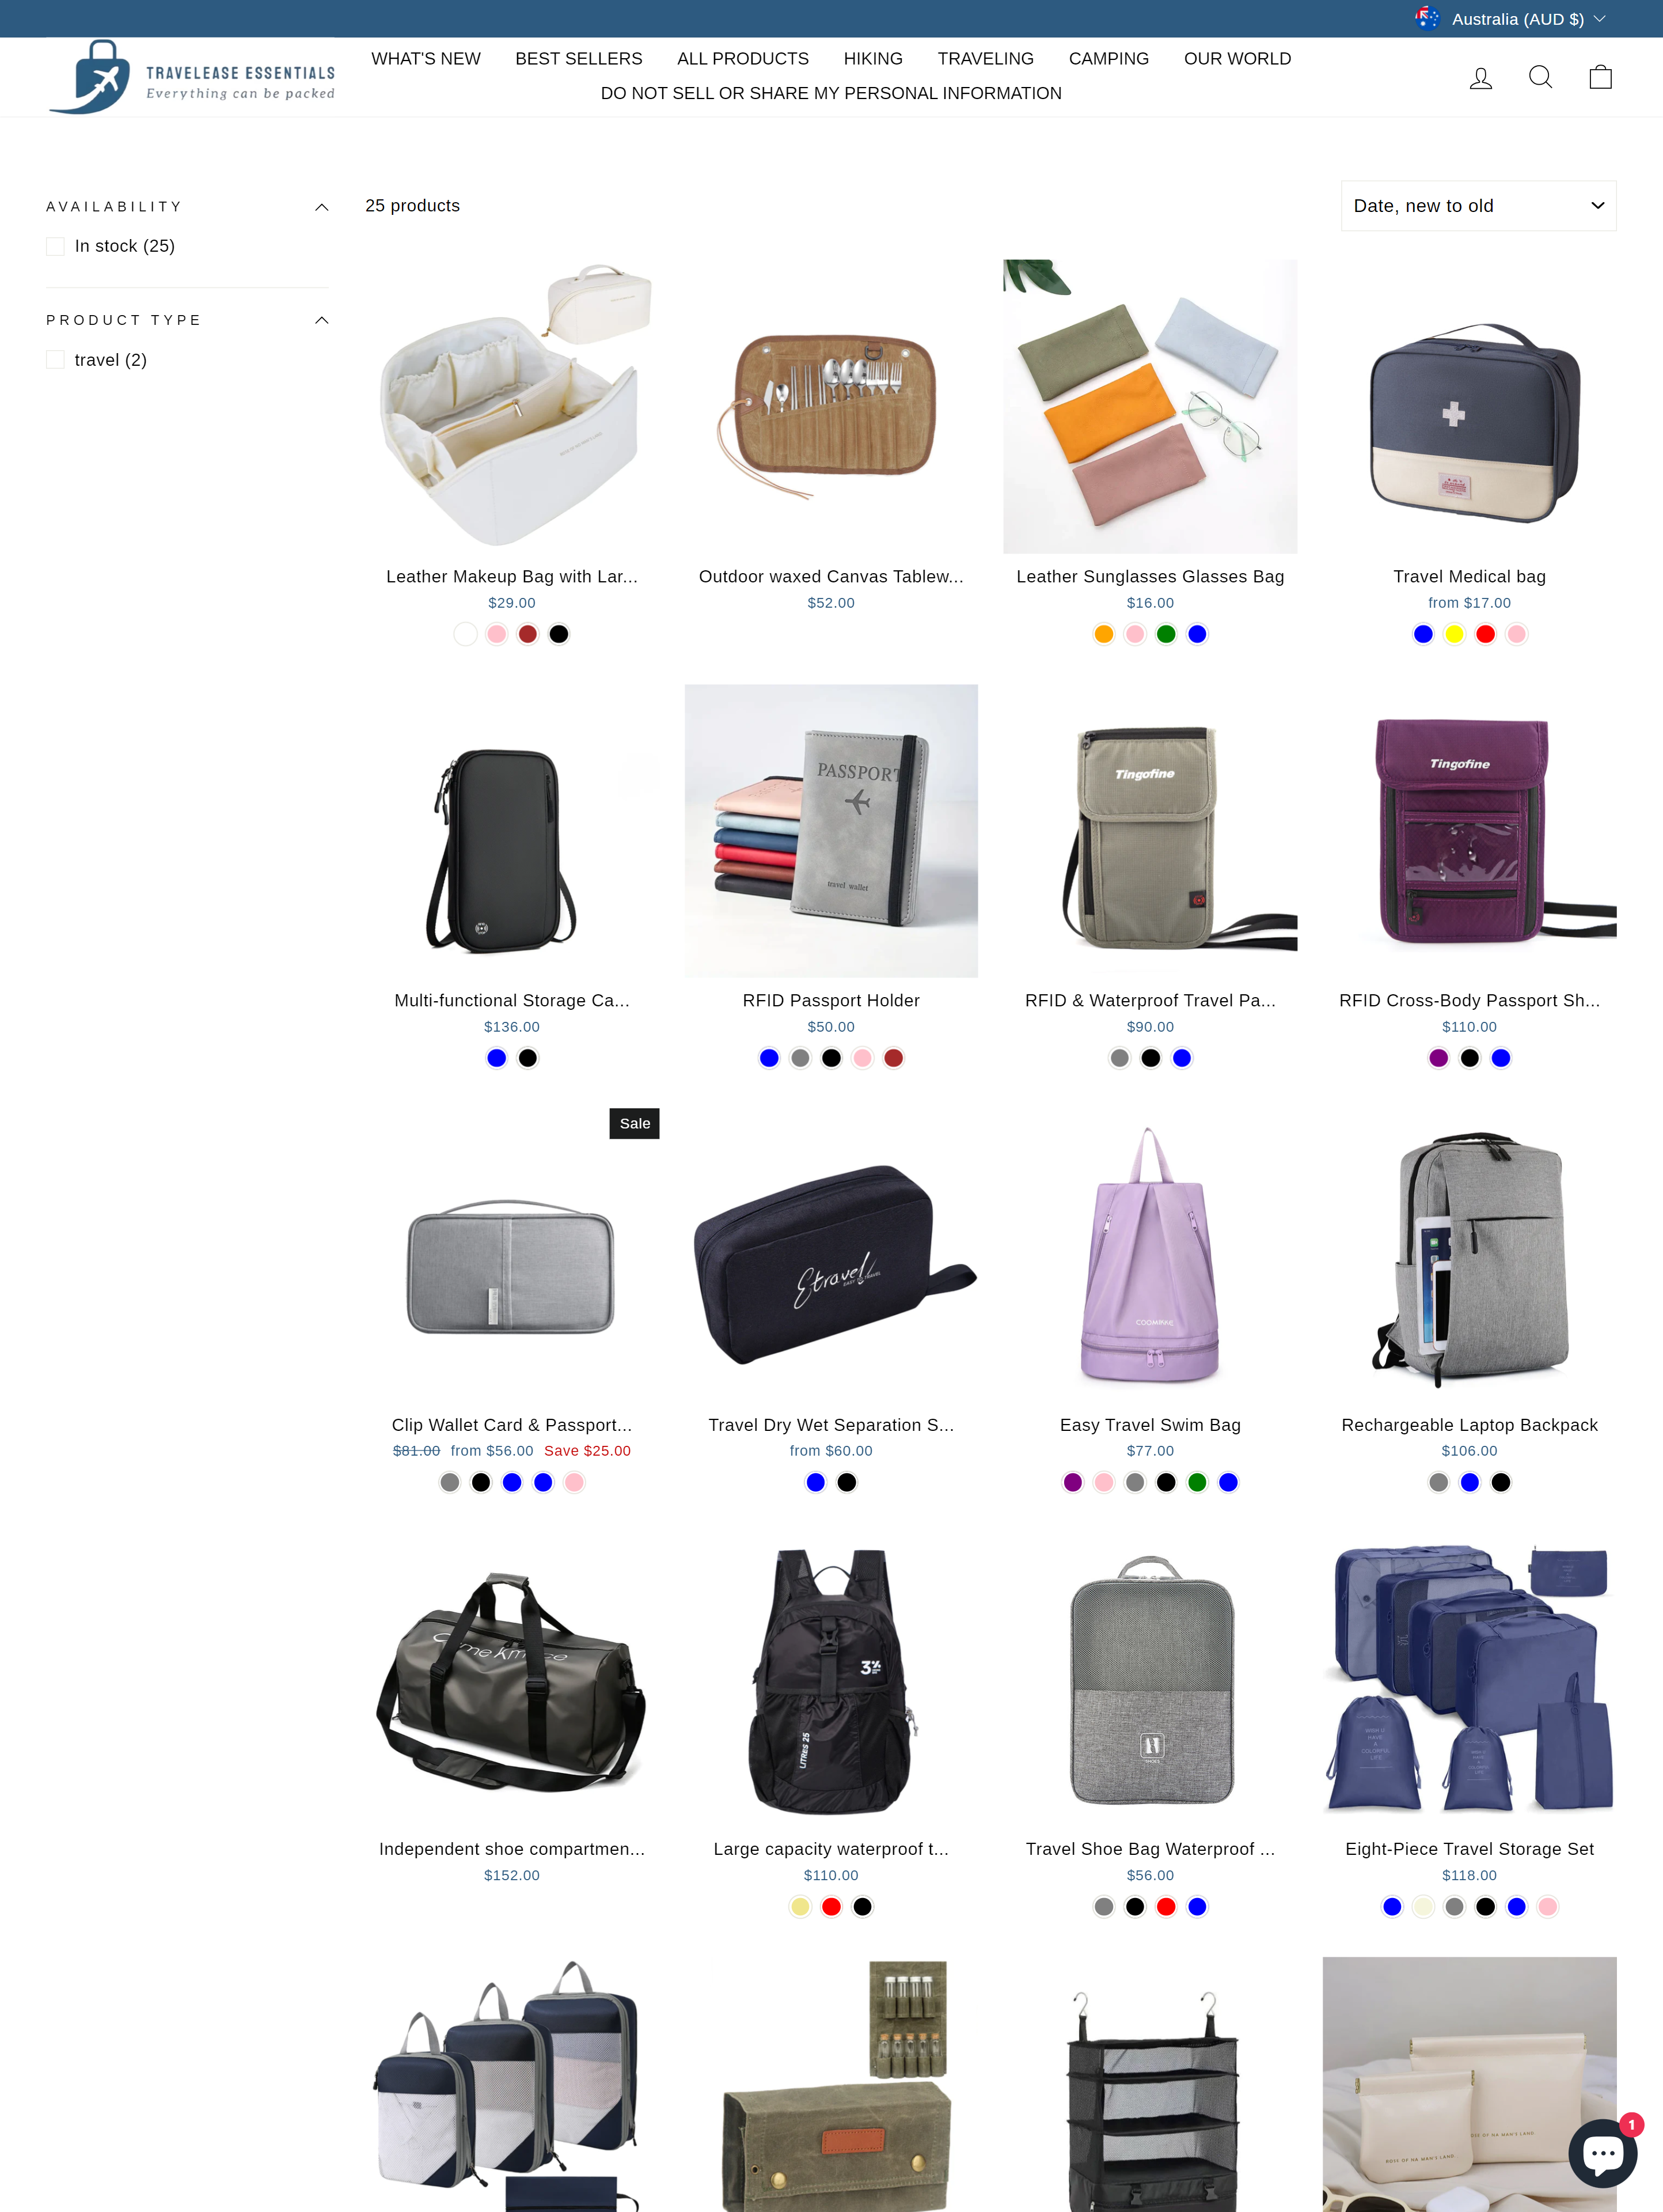The height and width of the screenshot is (2212, 1663).
Task: Select purple swatch on Easy Travel Swim Bag
Action: 1072,1483
